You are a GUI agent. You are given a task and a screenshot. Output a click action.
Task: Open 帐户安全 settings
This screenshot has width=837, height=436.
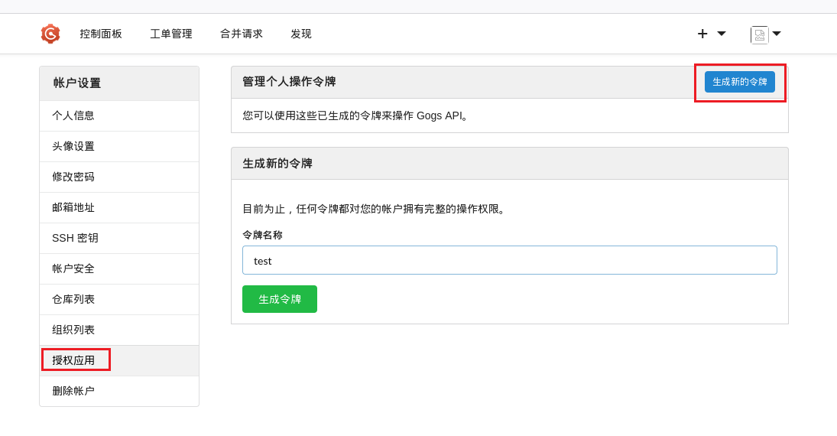(73, 268)
